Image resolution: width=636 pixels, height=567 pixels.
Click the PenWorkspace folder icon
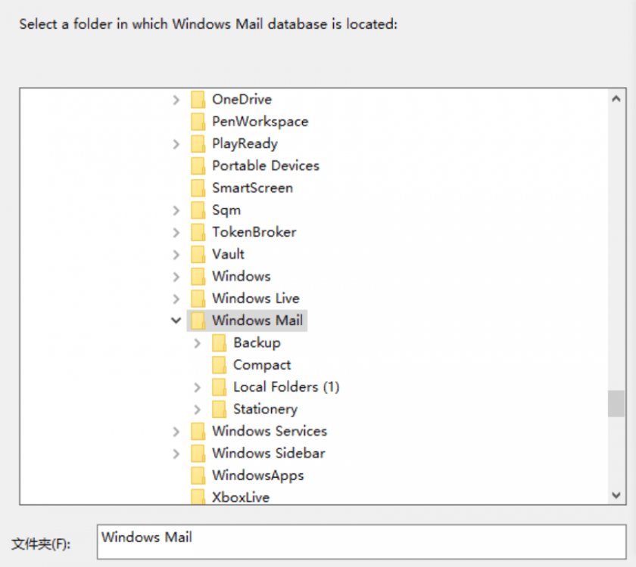(x=198, y=122)
